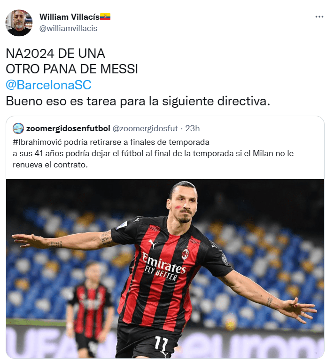
Task: Open the Ecuador flag emoji beside the name
Action: click(105, 17)
